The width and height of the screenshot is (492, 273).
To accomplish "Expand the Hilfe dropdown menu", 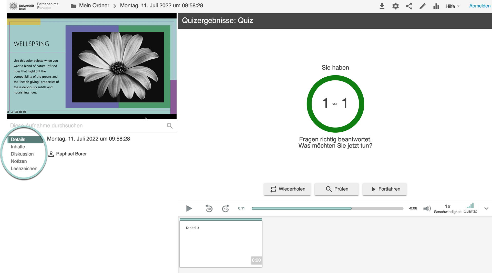I will tap(452, 6).
